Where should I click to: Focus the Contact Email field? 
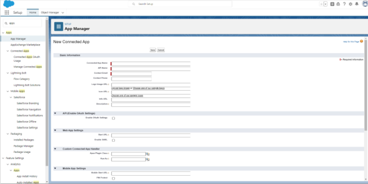click(x=131, y=74)
